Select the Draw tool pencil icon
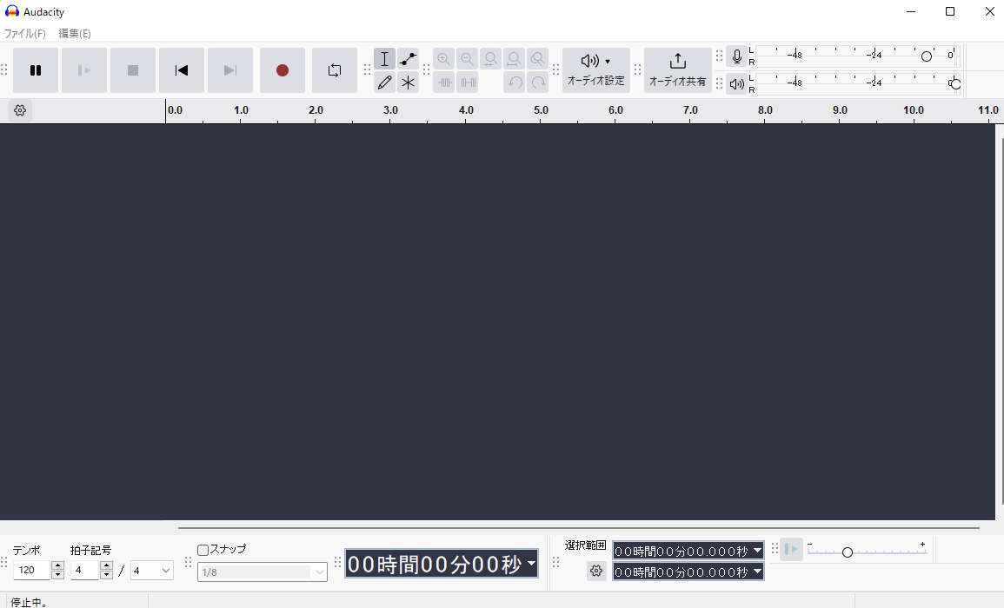This screenshot has height=608, width=1004. pyautogui.click(x=385, y=82)
